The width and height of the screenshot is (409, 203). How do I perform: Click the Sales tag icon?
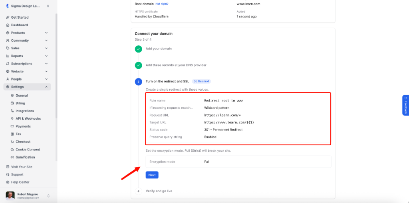point(8,48)
